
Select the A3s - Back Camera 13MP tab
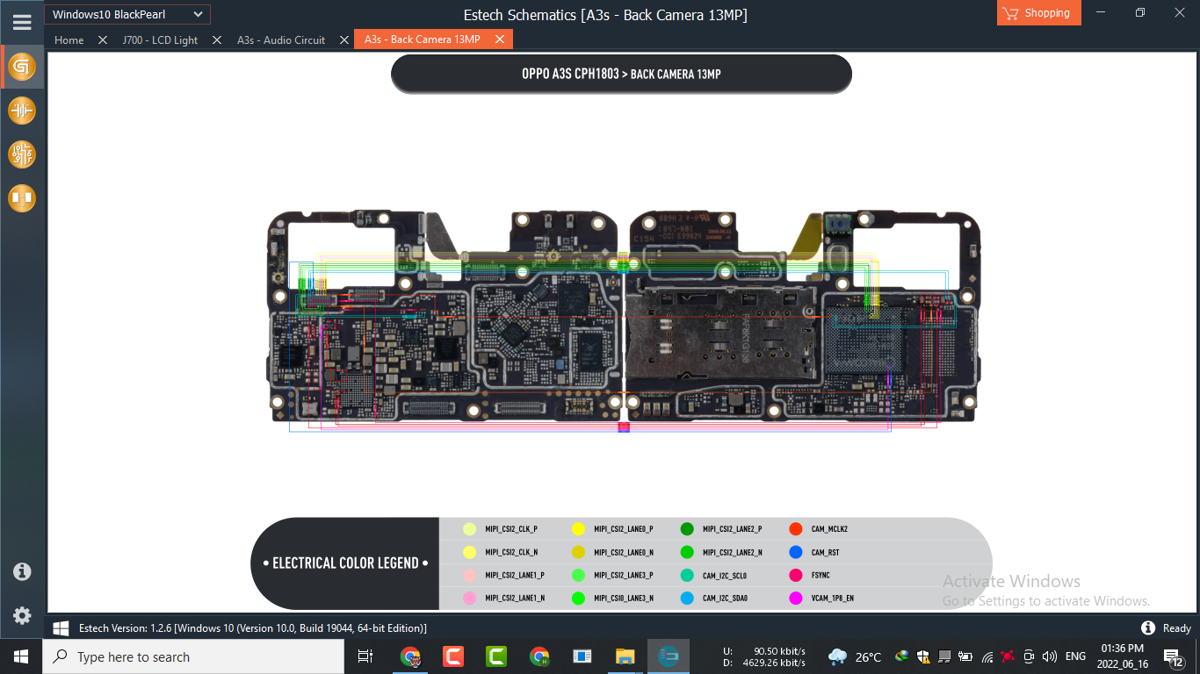coord(423,39)
